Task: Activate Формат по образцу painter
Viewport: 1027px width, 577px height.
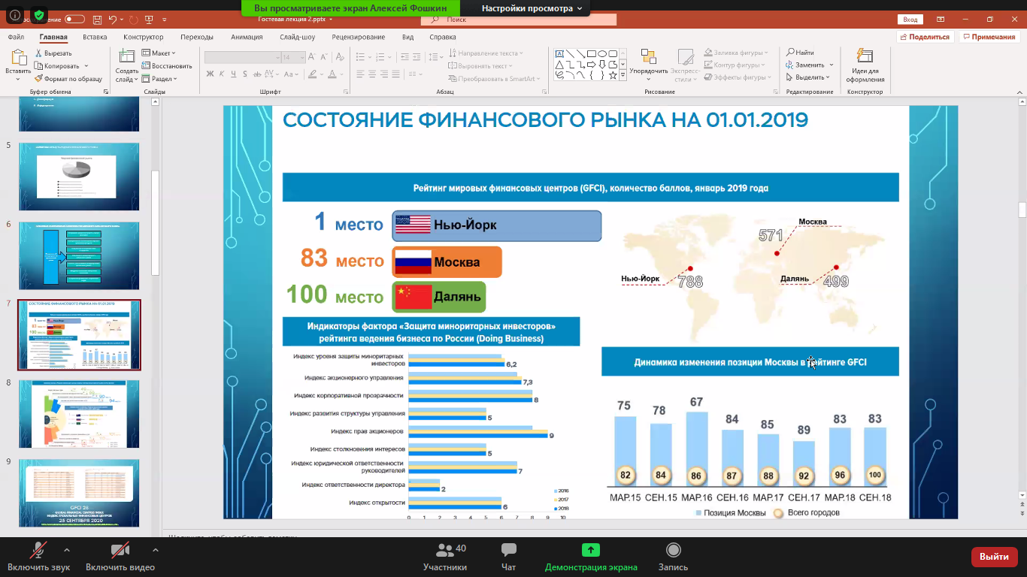Action: point(68,78)
